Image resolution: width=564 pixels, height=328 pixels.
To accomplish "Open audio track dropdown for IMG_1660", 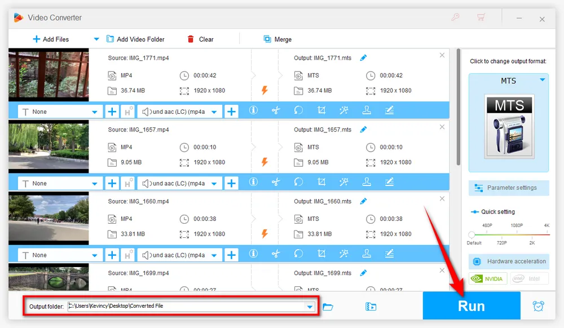I will click(x=180, y=255).
